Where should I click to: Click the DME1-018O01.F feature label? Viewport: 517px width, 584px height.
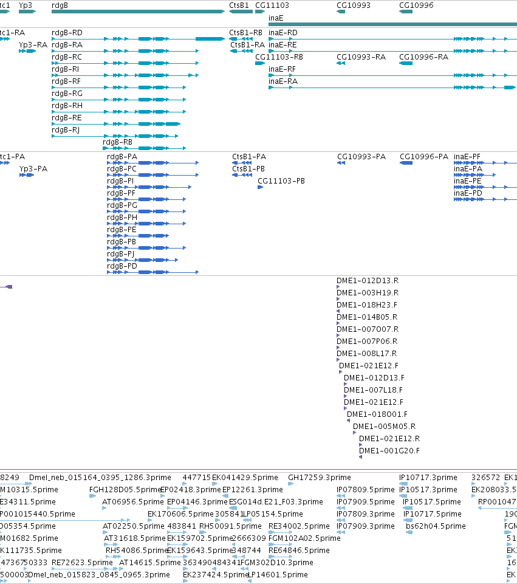click(x=377, y=414)
